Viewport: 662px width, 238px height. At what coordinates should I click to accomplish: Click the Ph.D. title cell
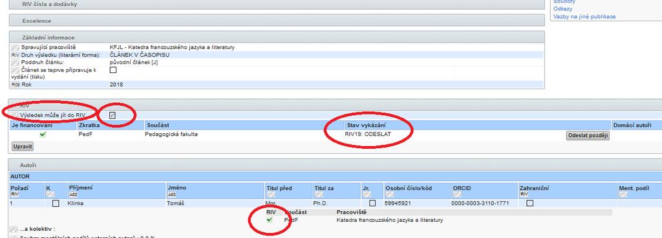pos(321,203)
